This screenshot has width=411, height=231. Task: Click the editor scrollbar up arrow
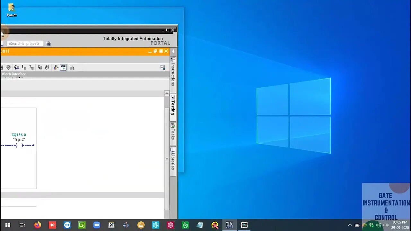coord(167,93)
